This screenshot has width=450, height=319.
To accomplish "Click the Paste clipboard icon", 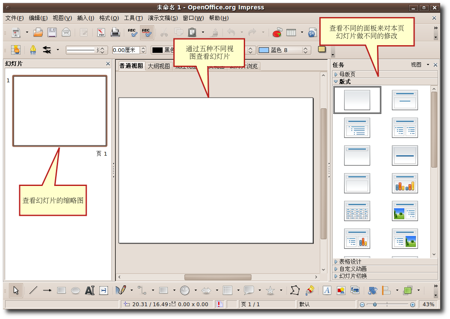I will coord(192,32).
